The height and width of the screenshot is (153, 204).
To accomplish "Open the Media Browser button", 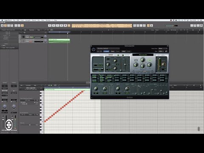I will (201, 25).
